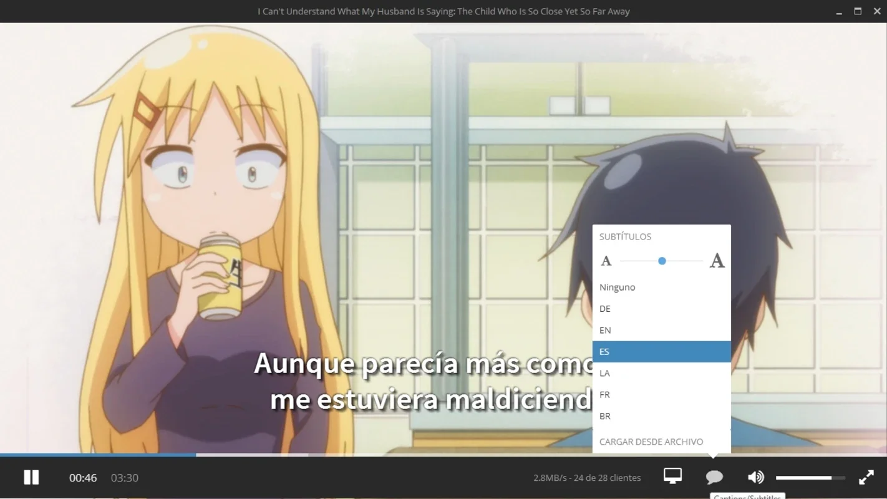The width and height of the screenshot is (887, 499).
Task: Click the total duration 03:30
Action: pyautogui.click(x=125, y=478)
